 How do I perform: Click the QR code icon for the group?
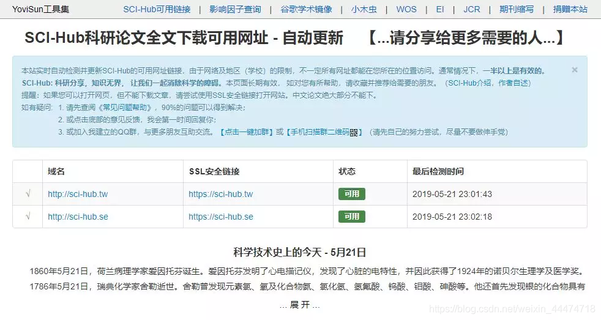click(354, 133)
